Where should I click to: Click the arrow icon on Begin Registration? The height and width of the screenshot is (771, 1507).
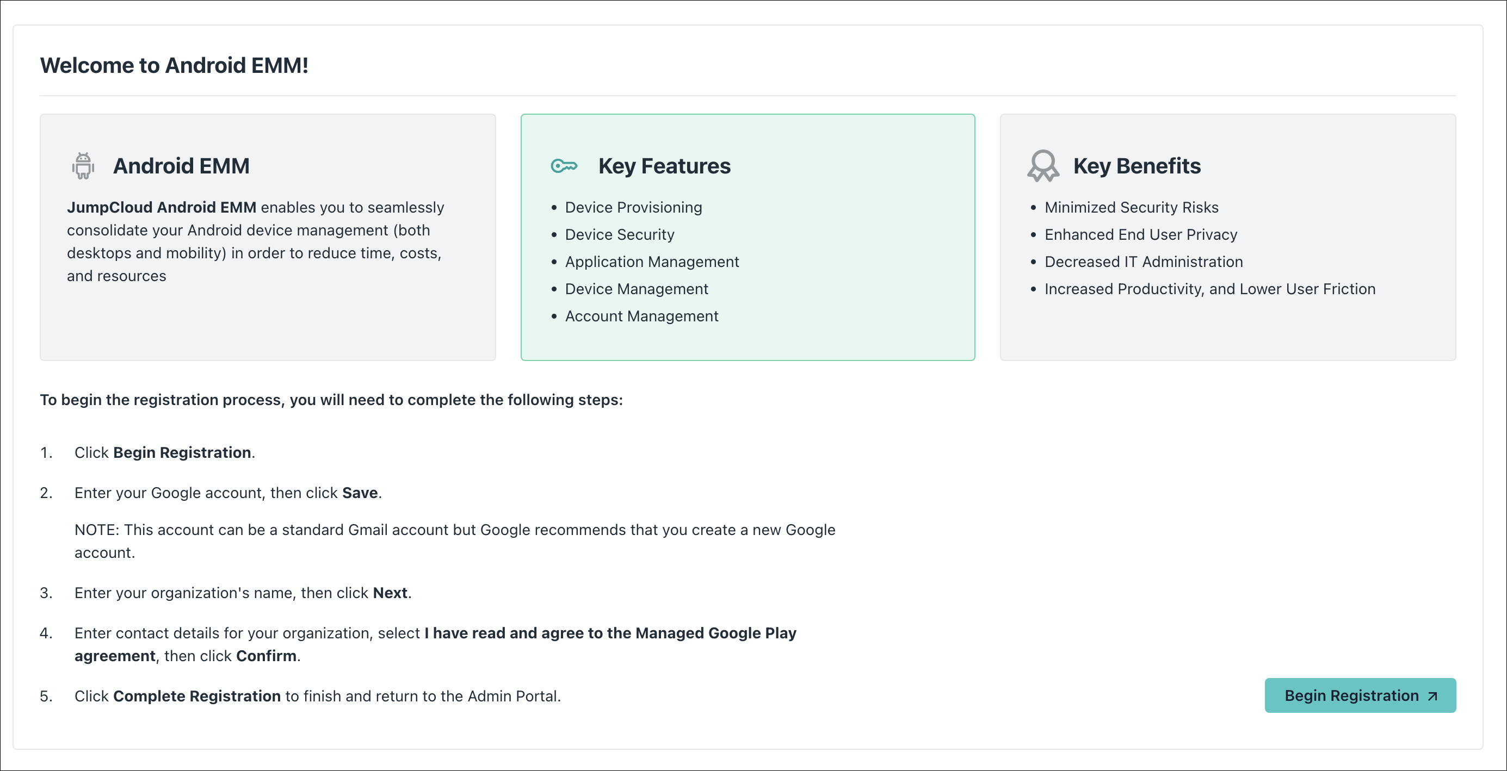coord(1432,696)
